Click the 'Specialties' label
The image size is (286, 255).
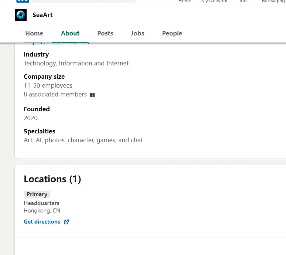(40, 131)
